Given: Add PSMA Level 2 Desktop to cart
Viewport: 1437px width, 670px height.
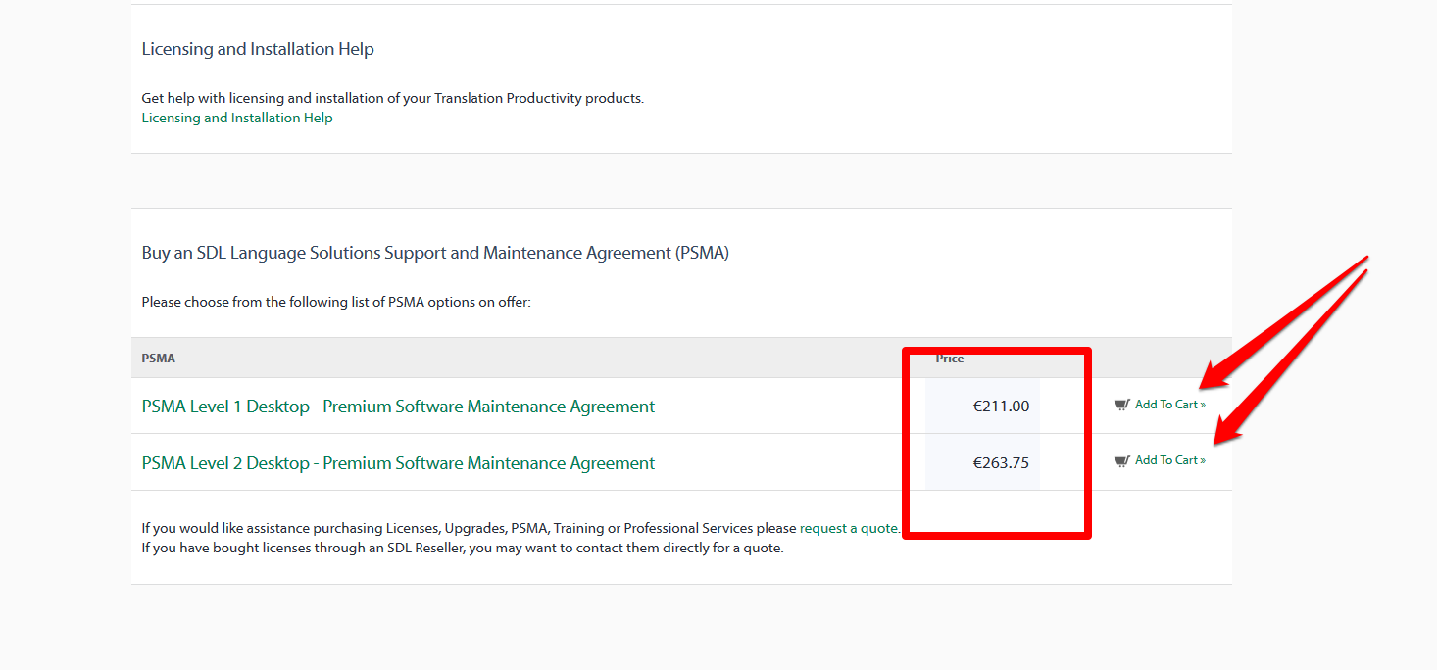Looking at the screenshot, I should pos(1170,460).
